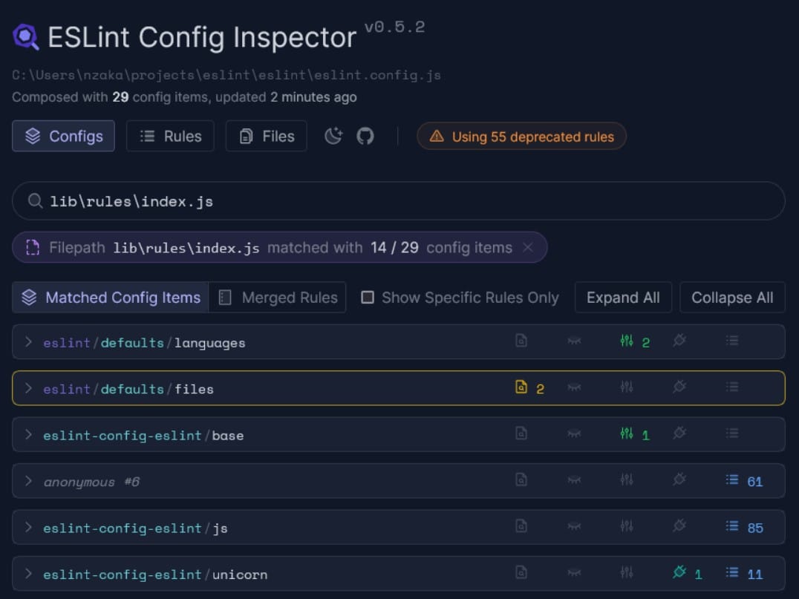This screenshot has height=599, width=799.
Task: Click the files icon on eslint/defaults/languages row
Action: (521, 341)
